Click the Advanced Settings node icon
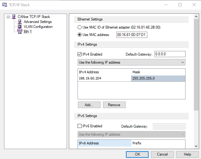 [20, 22]
